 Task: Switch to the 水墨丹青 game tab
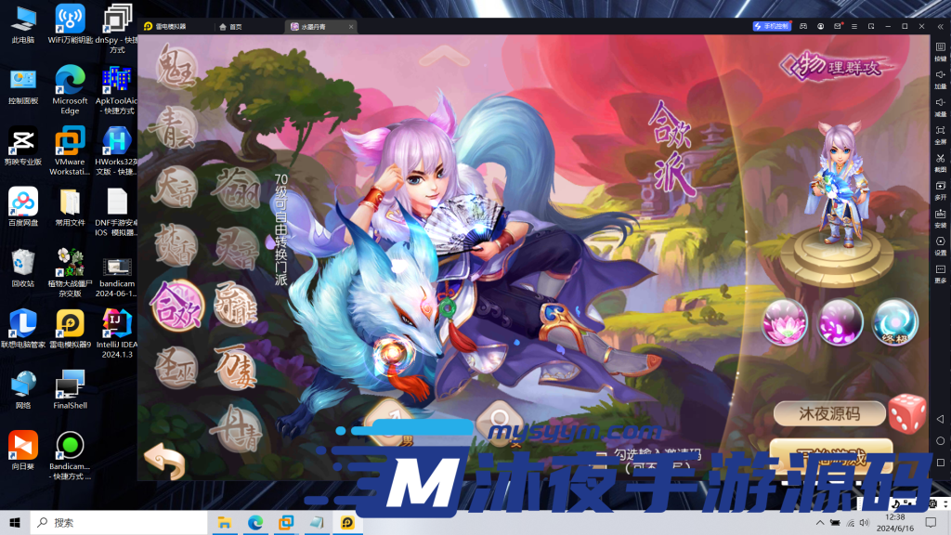314,27
